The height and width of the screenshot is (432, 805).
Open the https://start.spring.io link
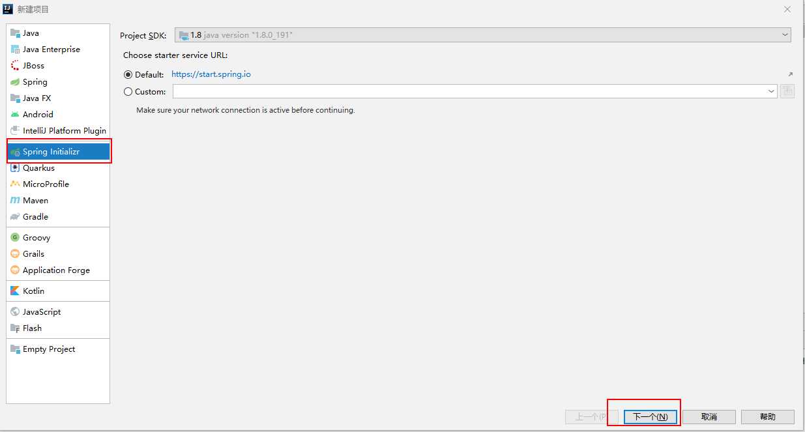211,74
